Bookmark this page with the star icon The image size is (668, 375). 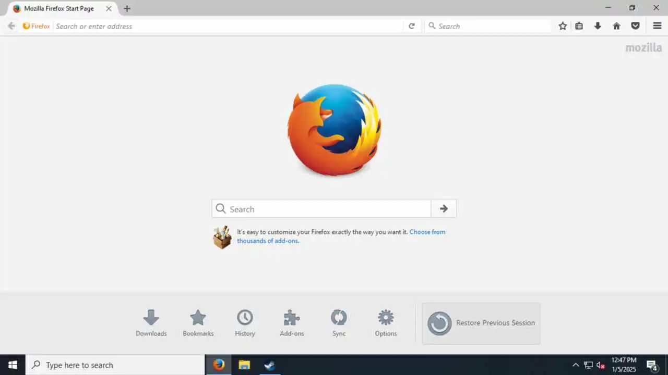coord(563,26)
